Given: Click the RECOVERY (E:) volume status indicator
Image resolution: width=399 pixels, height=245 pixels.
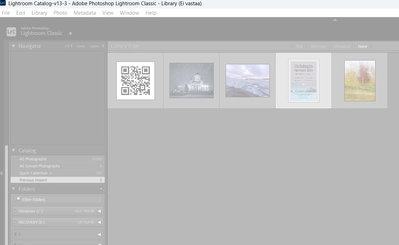Looking at the screenshot, I should (x=15, y=222).
